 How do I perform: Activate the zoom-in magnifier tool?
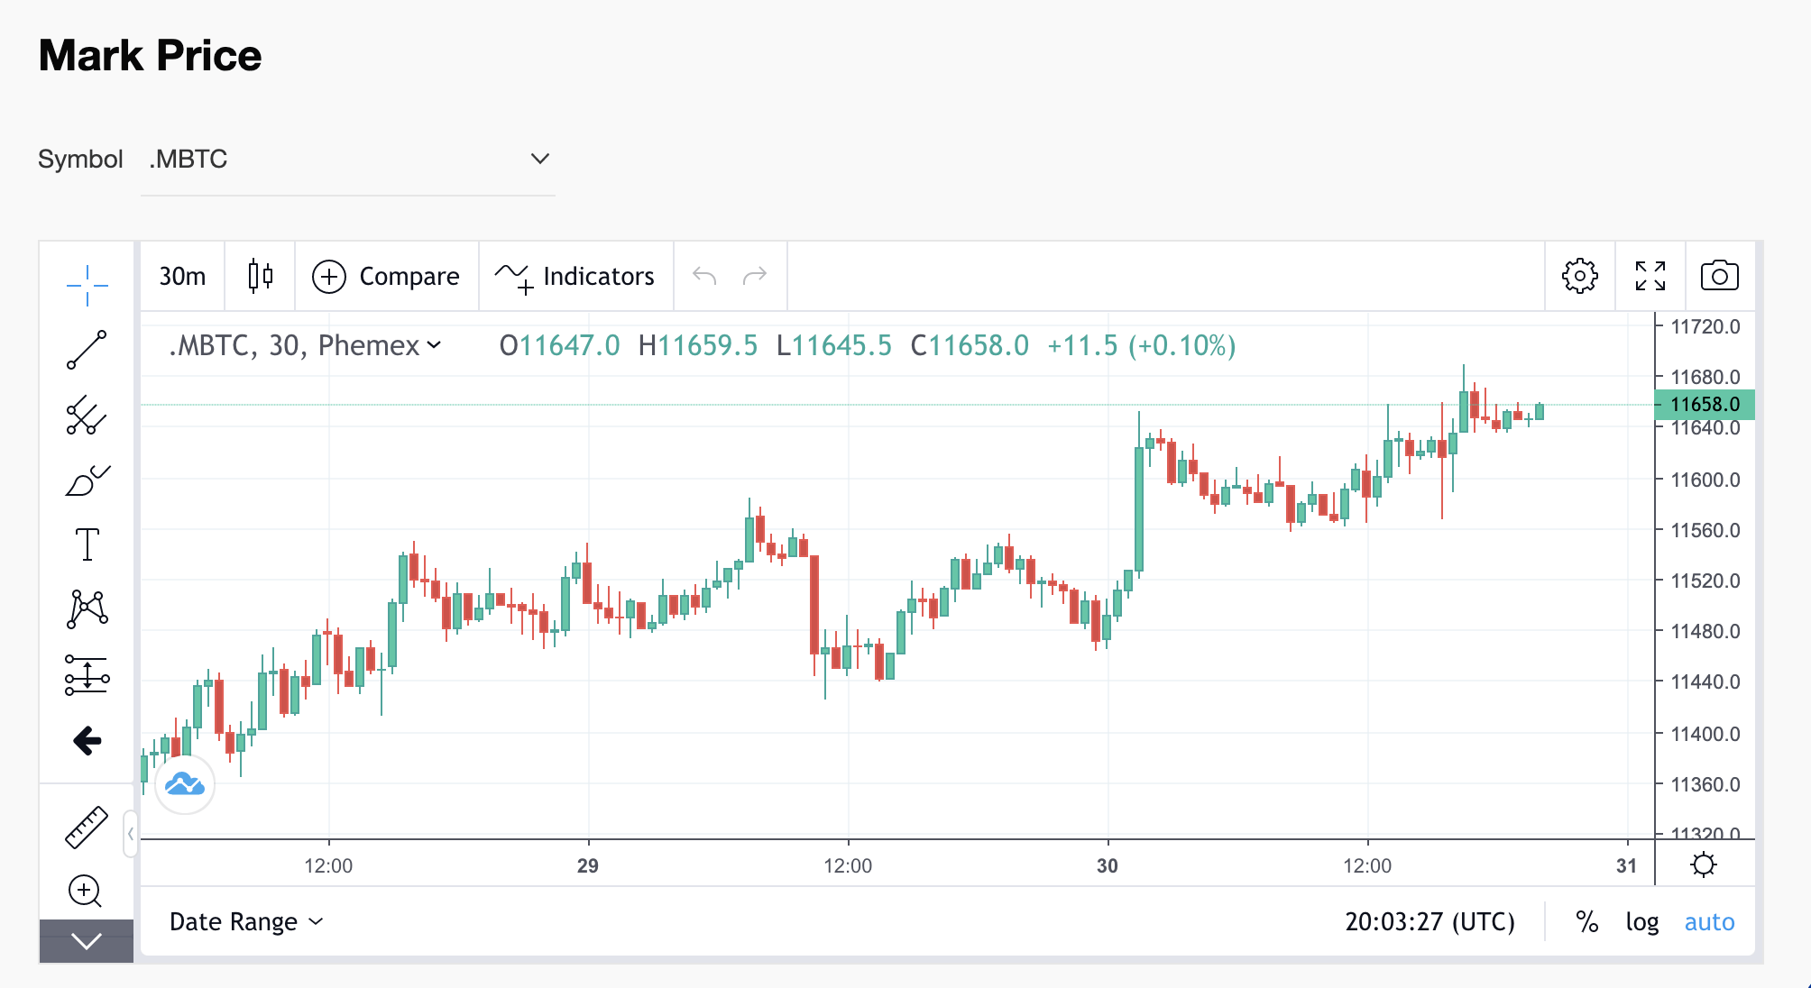[x=87, y=891]
